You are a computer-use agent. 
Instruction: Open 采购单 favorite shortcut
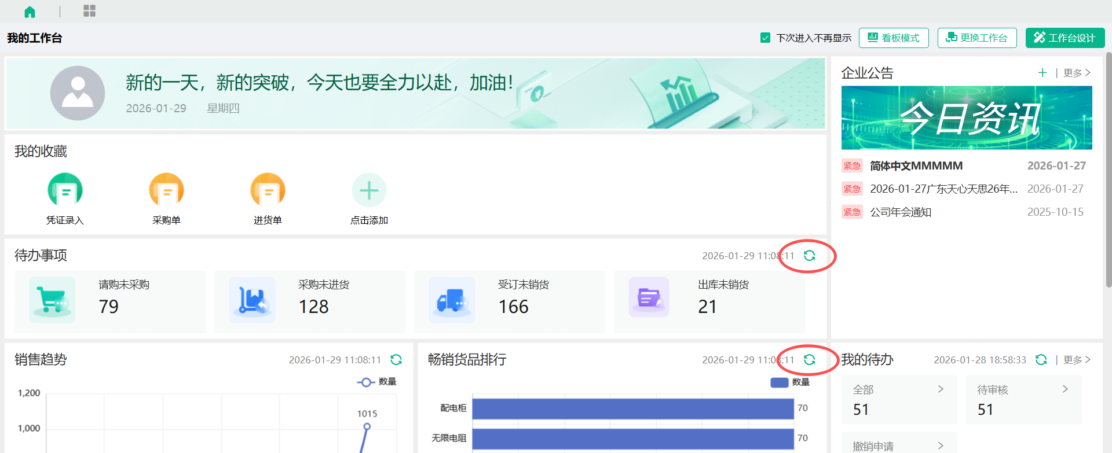(x=166, y=190)
